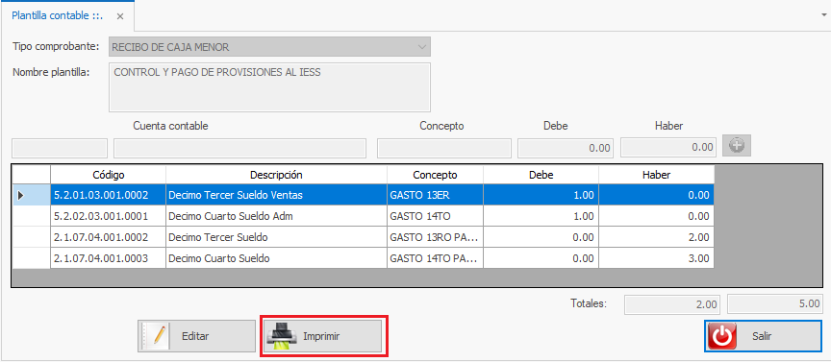Click the Nombre plantilla text box
This screenshot has width=831, height=362.
pyautogui.click(x=269, y=87)
